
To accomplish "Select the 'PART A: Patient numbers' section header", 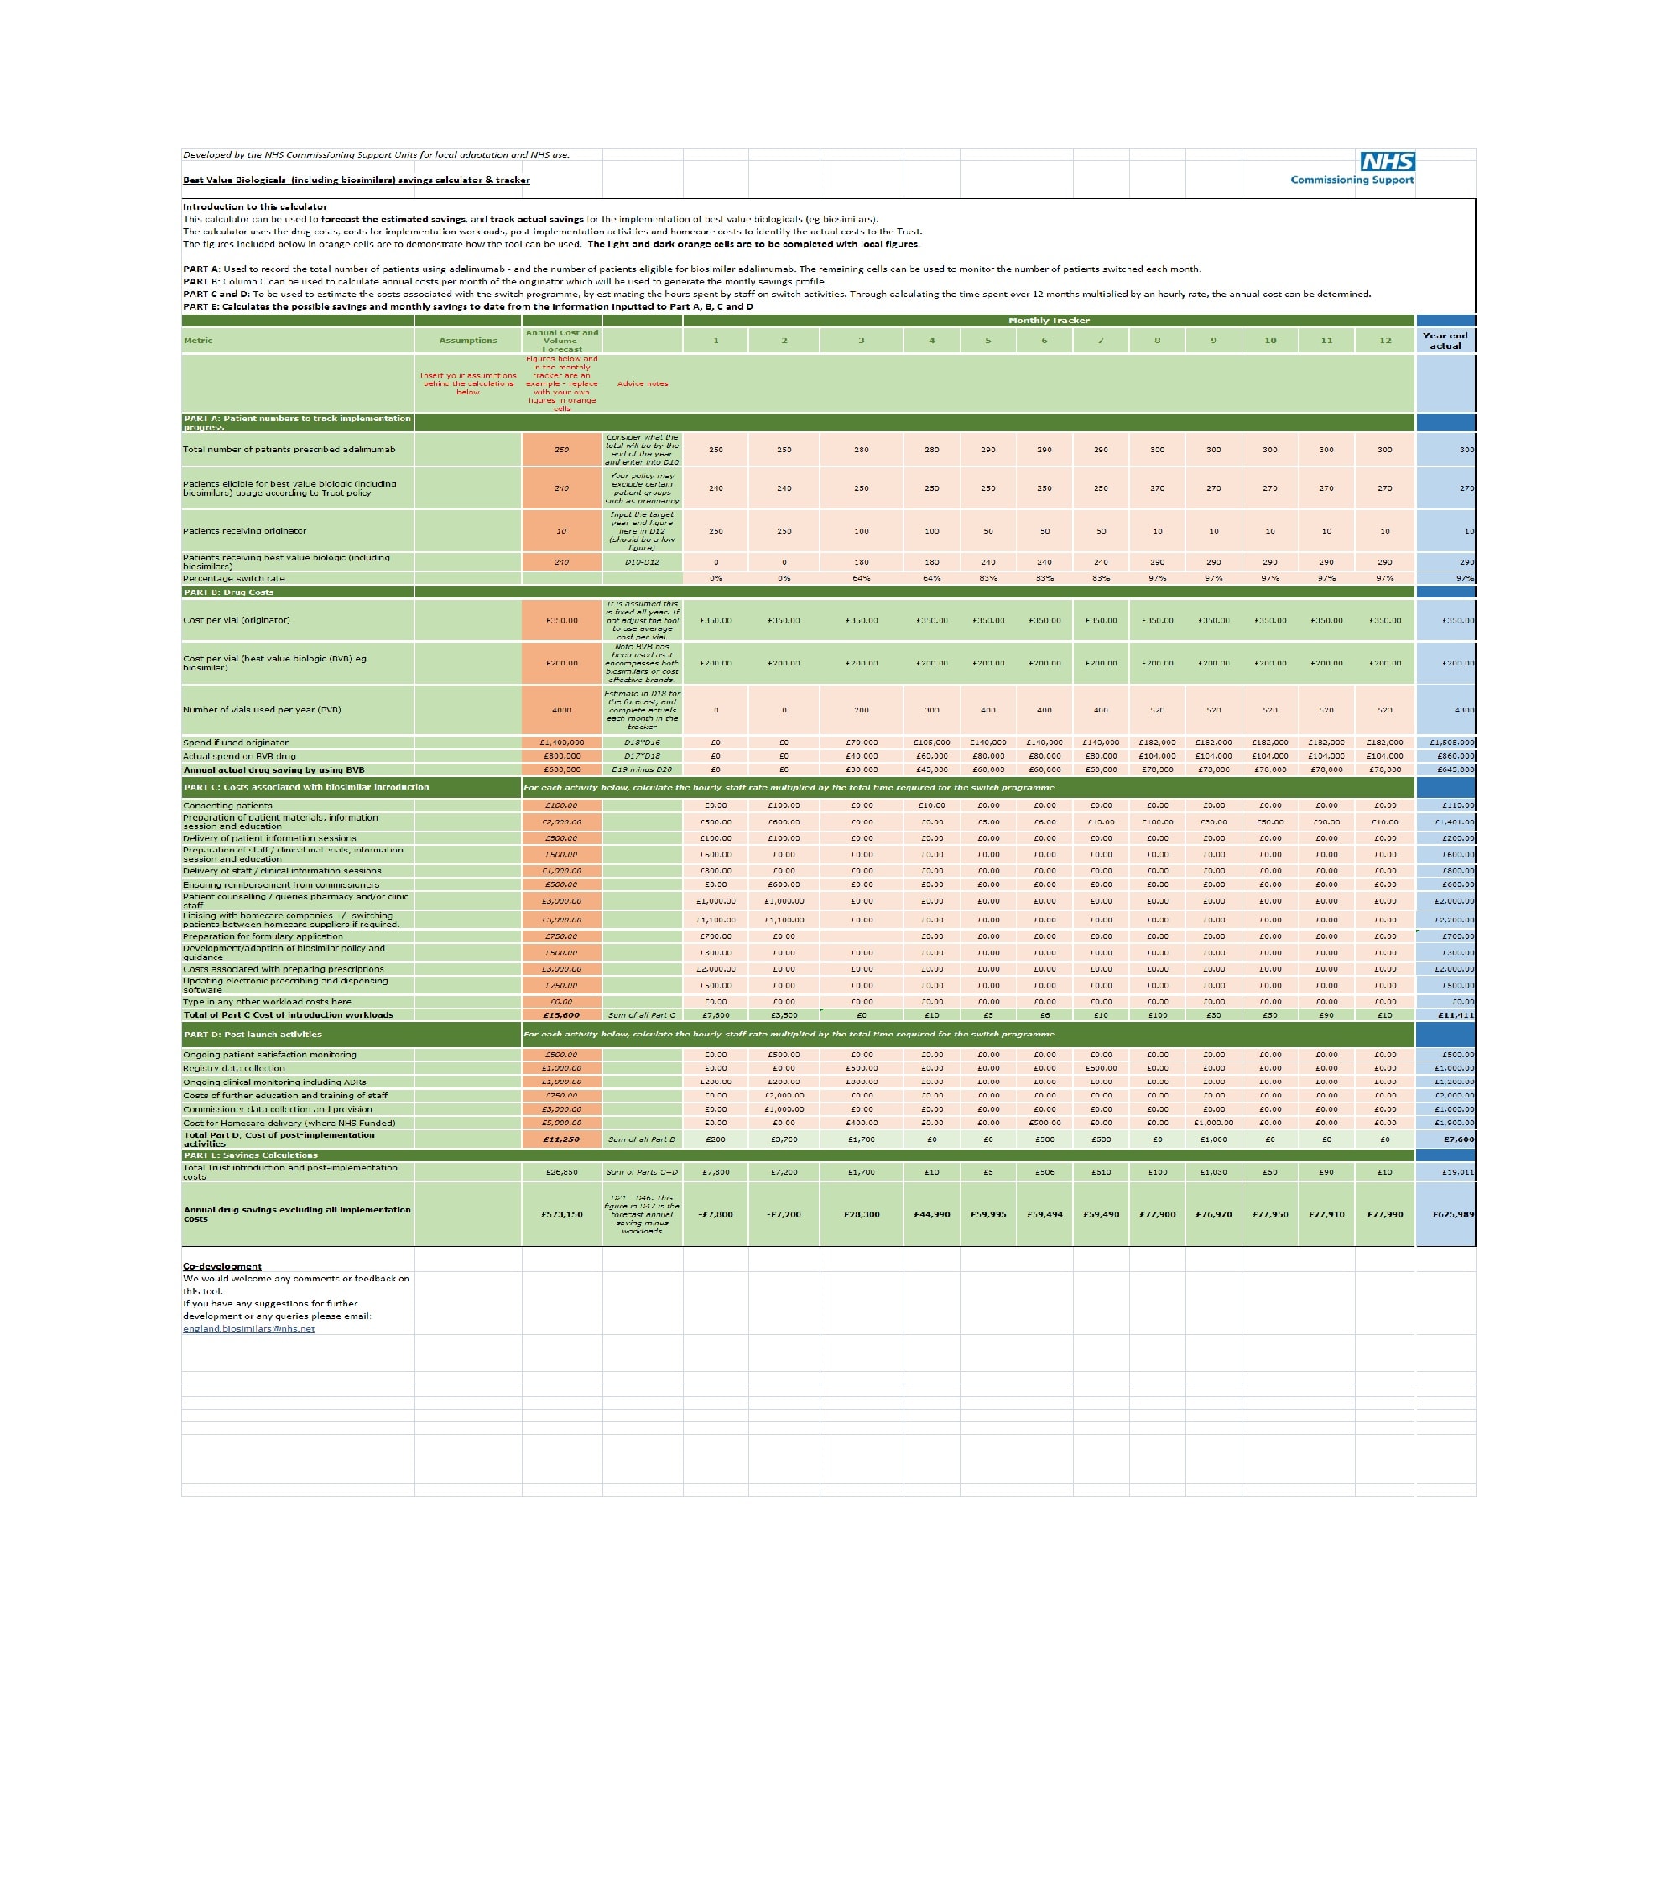I will (298, 423).
